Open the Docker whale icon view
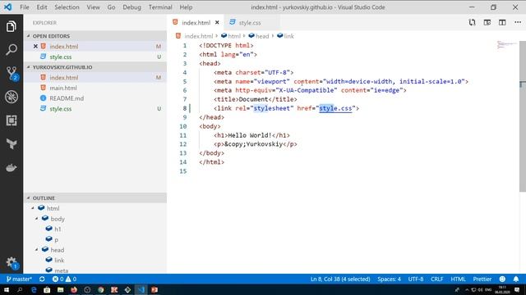 pyautogui.click(x=12, y=167)
